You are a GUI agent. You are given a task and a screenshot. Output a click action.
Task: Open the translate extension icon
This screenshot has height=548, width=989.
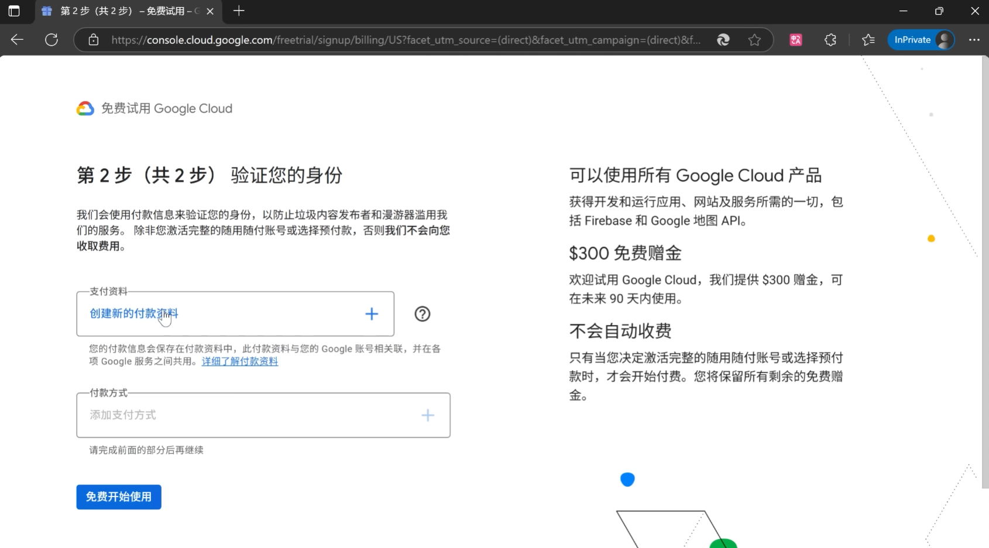795,40
